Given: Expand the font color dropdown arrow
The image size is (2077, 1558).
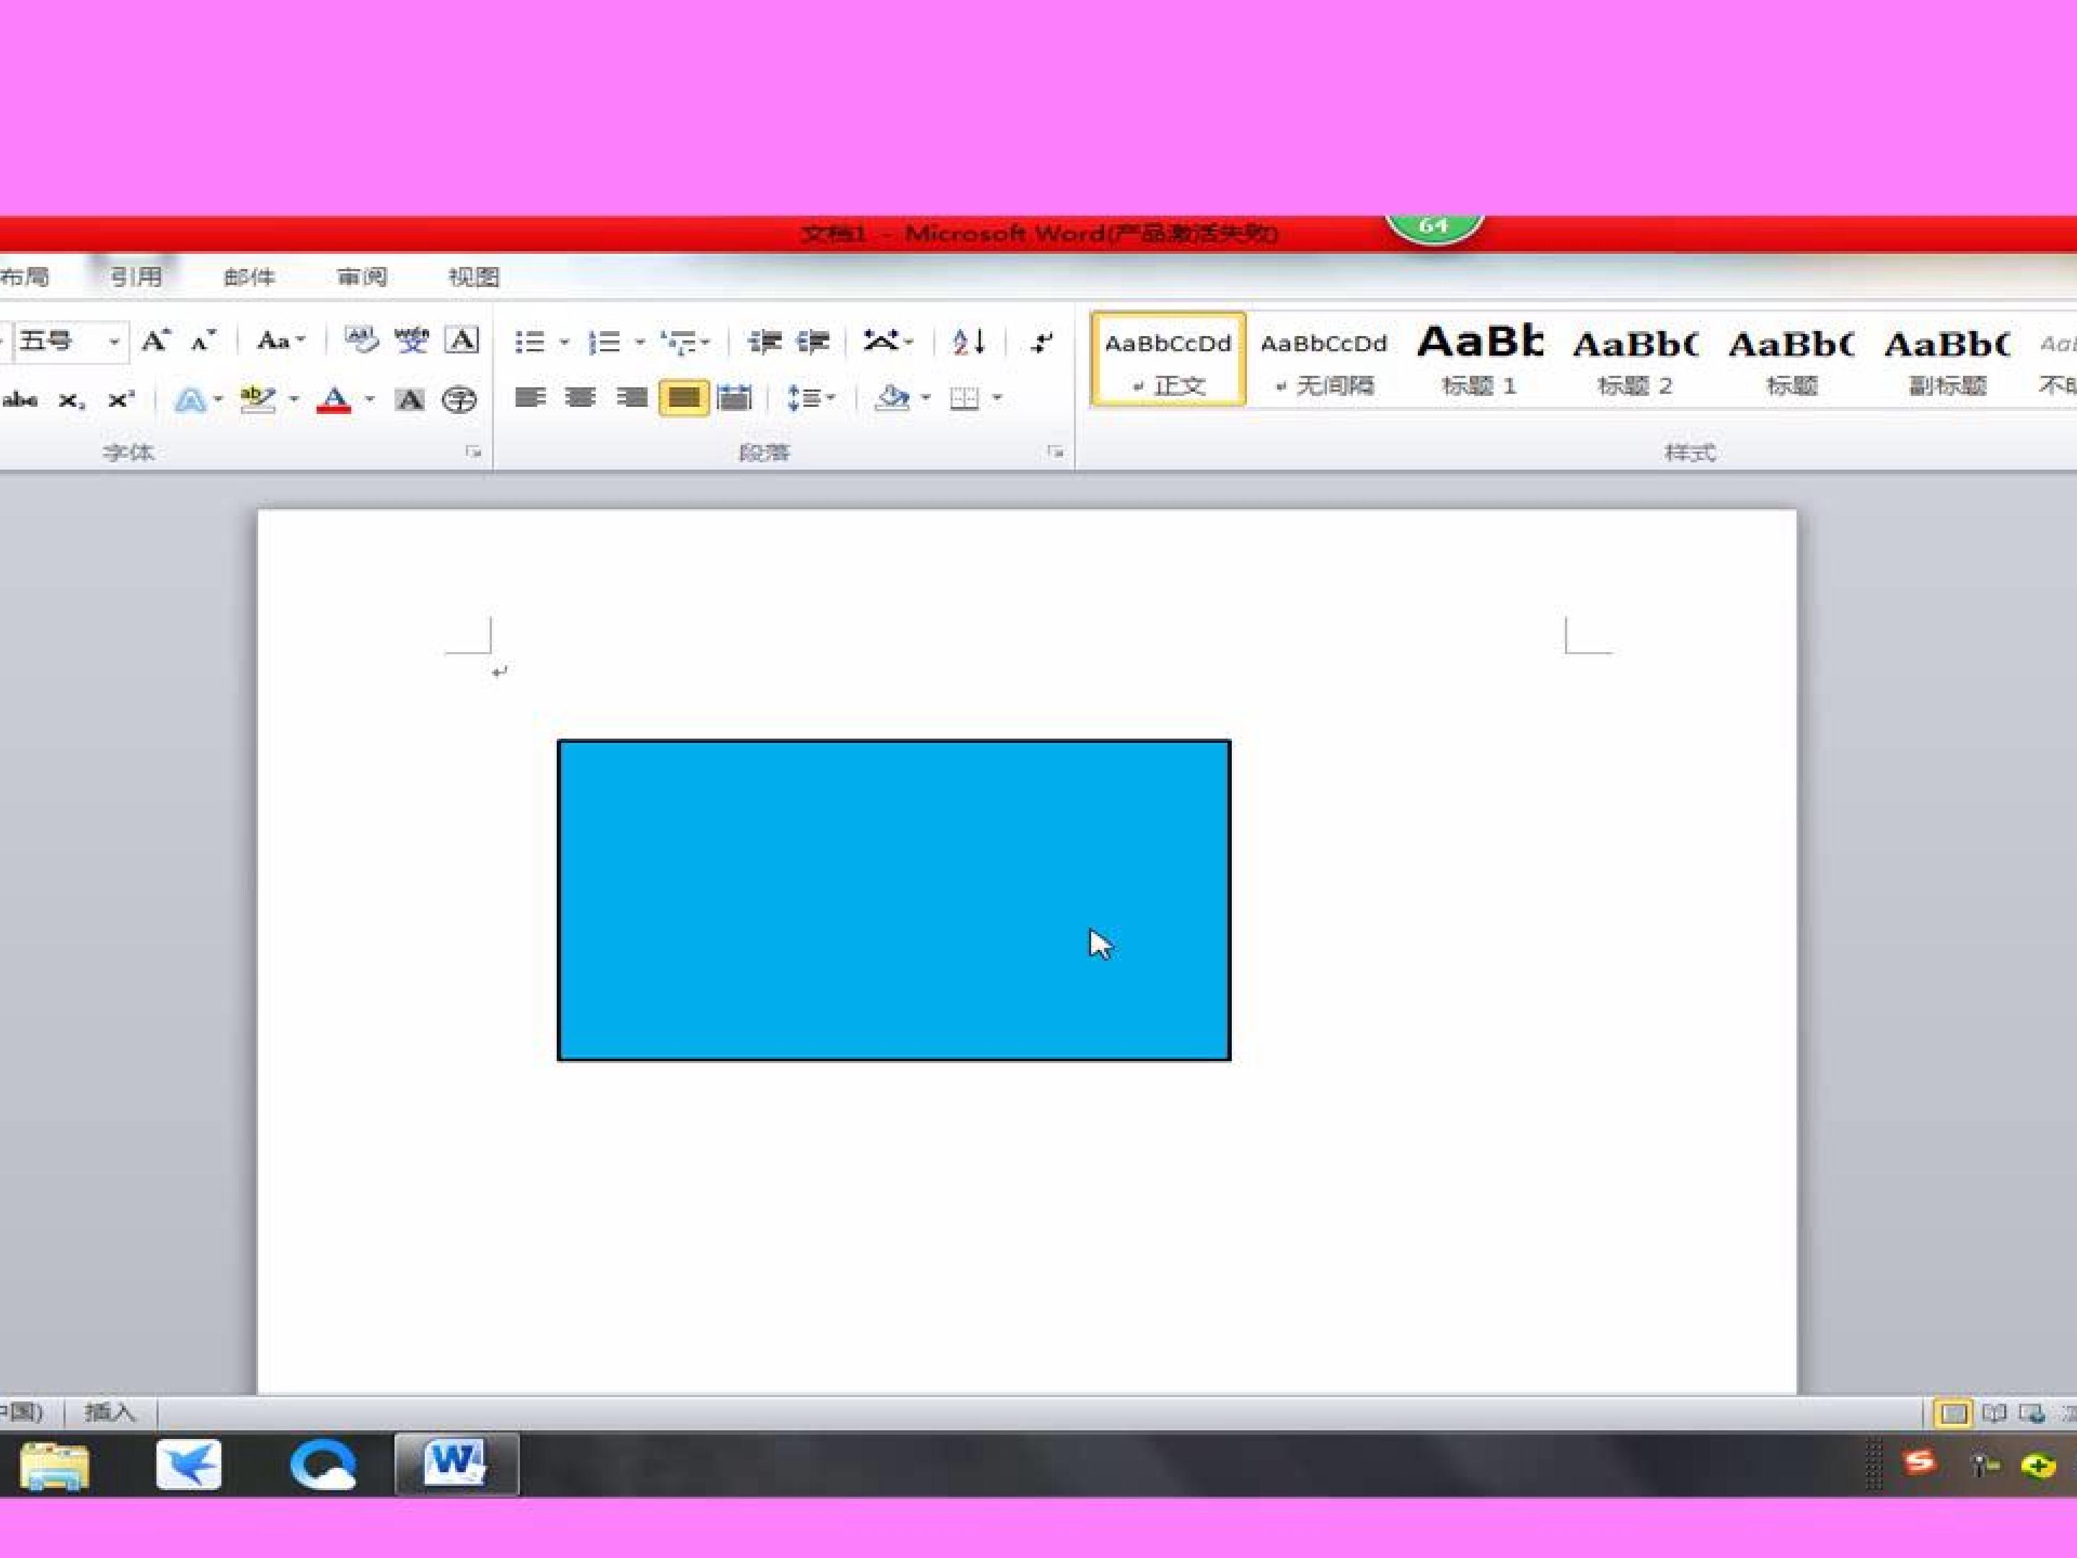Looking at the screenshot, I should pyautogui.click(x=370, y=400).
